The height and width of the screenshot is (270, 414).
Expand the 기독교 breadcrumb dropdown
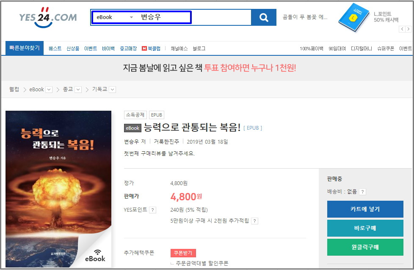tap(113, 90)
